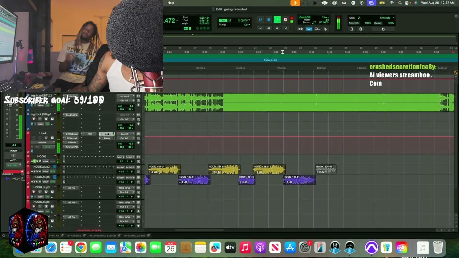The height and width of the screenshot is (258, 459).
Task: Open the NS1 insert on Hook track
Action: point(90,134)
